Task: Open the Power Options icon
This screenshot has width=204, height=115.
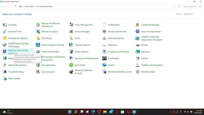Action: (x=71, y=51)
